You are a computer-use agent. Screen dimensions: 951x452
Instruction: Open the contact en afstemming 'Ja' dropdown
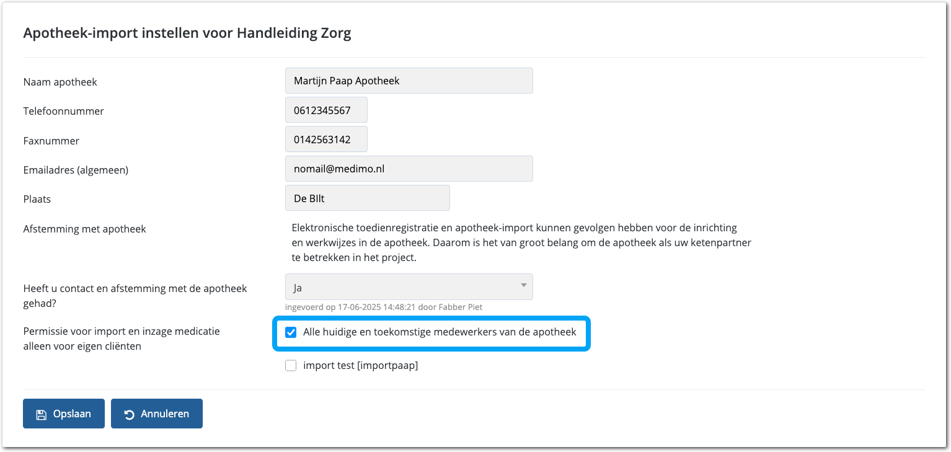(x=409, y=287)
